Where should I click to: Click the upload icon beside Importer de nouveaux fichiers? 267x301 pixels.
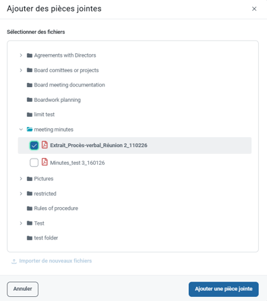click(14, 261)
